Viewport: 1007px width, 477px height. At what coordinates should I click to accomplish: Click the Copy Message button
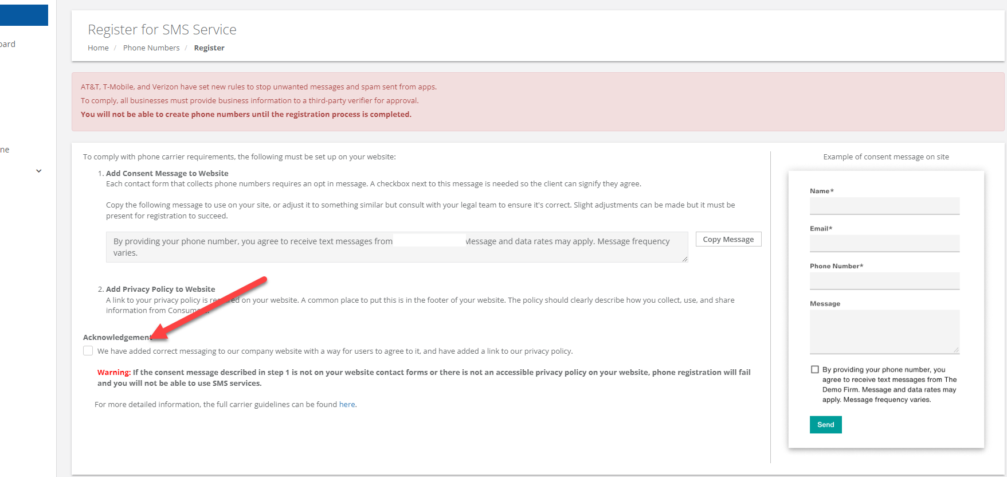pos(728,240)
